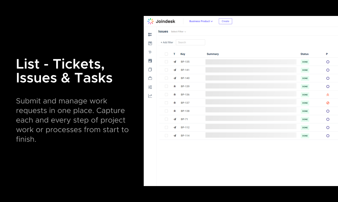Open the Issues list view from the sidebar
The image size is (338, 202).
click(x=150, y=34)
